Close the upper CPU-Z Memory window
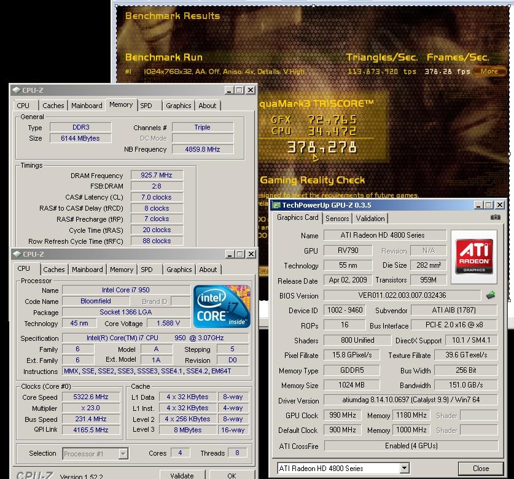Image resolution: width=514 pixels, height=479 pixels. [x=251, y=90]
